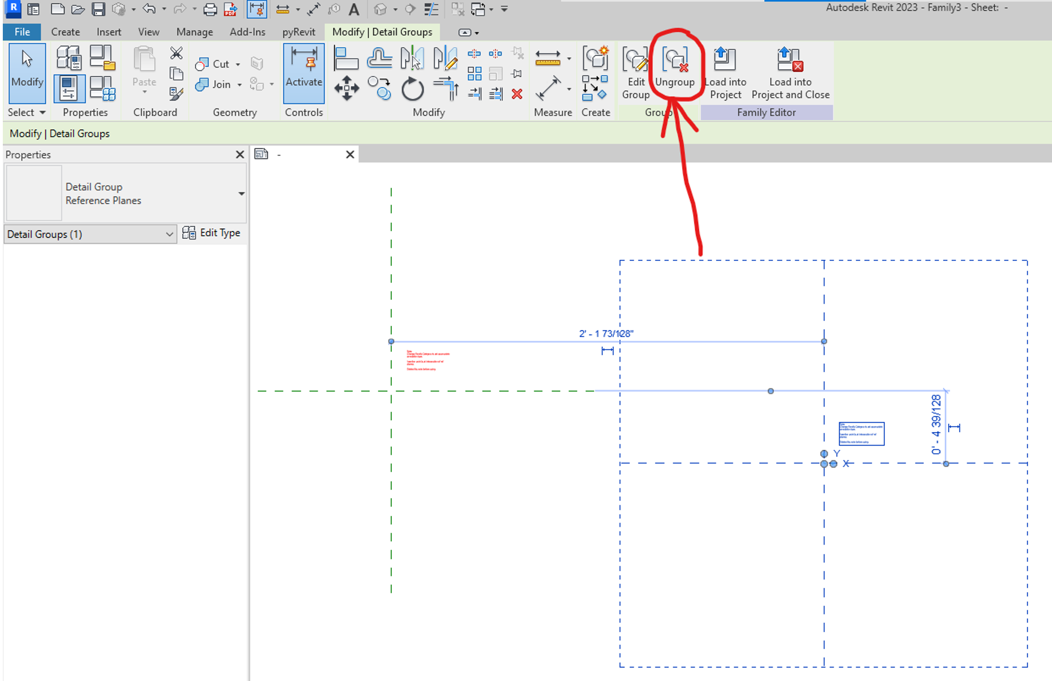Select the Mirror - Draw Axis tool
1052x681 pixels.
tap(445, 59)
